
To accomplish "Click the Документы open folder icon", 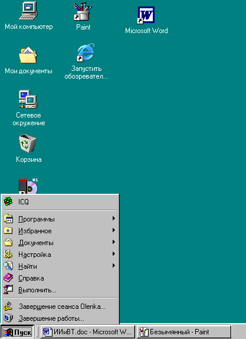I will (8, 242).
